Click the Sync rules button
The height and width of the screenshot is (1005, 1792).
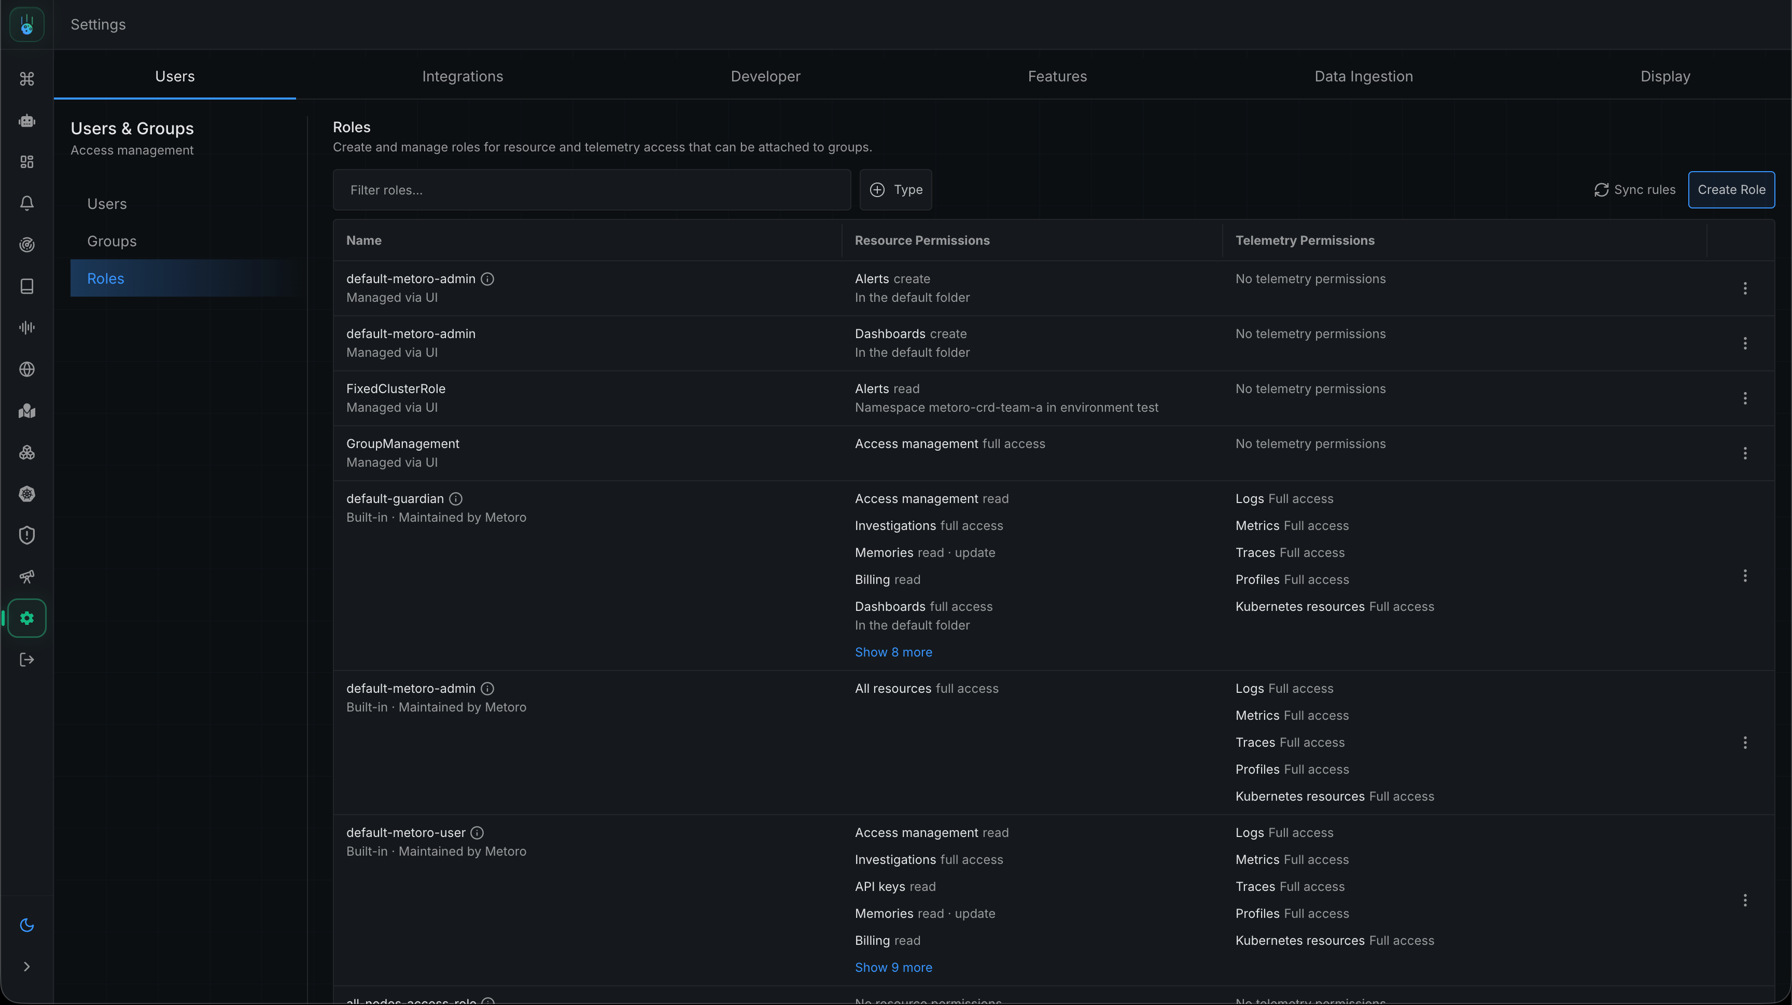pos(1635,190)
